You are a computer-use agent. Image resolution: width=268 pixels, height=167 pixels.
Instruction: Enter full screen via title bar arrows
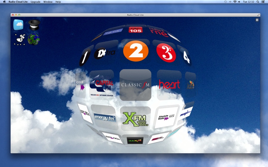pyautogui.click(x=258, y=15)
